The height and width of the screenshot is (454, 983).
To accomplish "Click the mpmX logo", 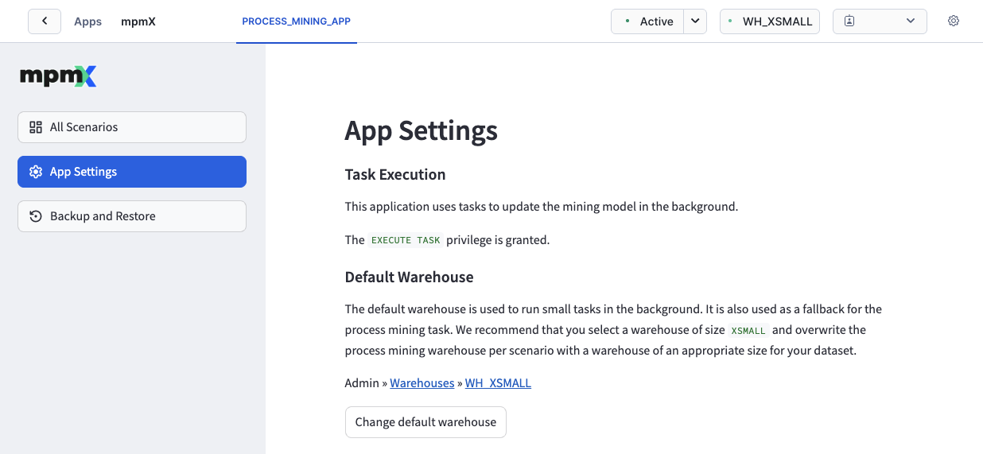I will click(x=59, y=76).
